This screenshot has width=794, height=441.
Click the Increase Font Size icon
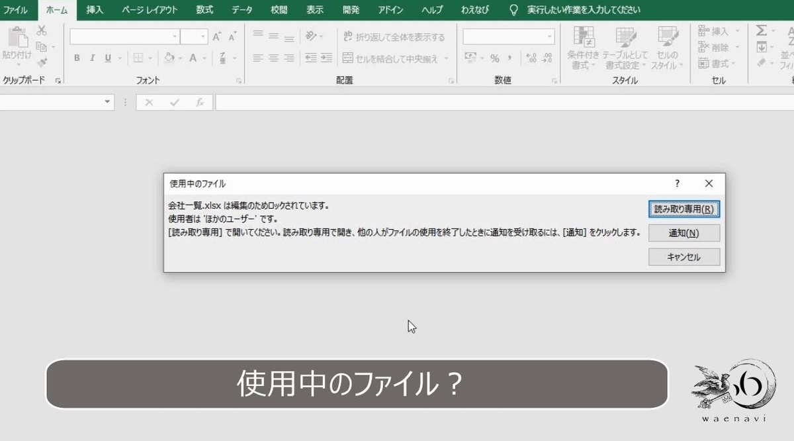click(216, 36)
